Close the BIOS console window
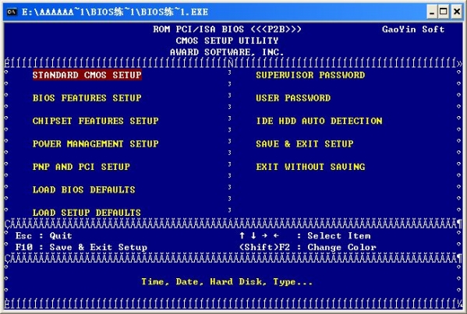Viewport: 467px width, 314px height. (457, 12)
